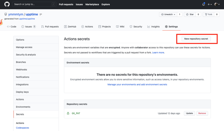Open the plus create-new dropdown
Screen dimensions: 224x131
click(209, 4)
